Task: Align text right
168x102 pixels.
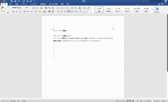Action: point(65,11)
